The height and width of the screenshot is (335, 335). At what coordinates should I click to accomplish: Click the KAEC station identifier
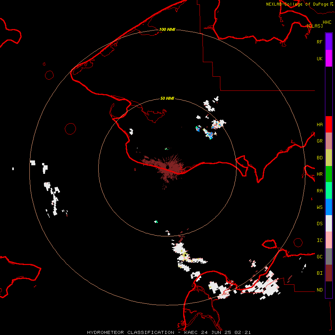[x=191, y=332]
